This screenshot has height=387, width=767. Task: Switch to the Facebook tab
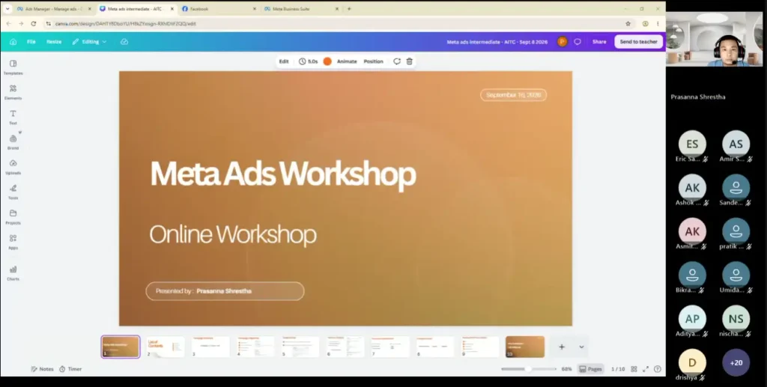click(x=219, y=9)
